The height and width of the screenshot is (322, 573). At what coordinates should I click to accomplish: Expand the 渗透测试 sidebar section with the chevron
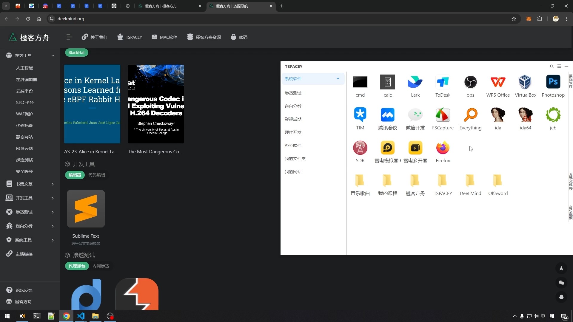[x=53, y=212]
